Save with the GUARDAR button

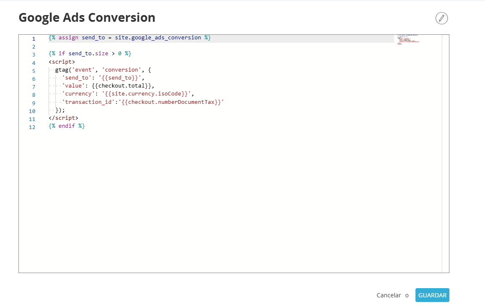coord(432,295)
